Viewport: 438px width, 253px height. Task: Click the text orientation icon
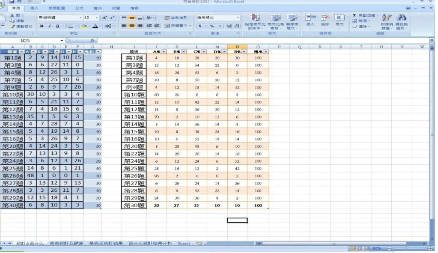click(149, 18)
